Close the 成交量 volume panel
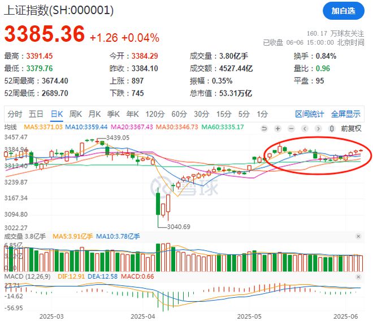The width and height of the screenshot is (373, 326). pos(358,236)
